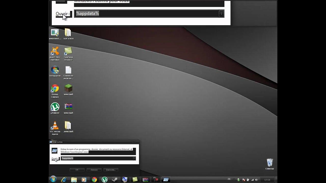
Task: Launch Camtasia Studio 7 desktop shortcut
Action: coord(68,54)
